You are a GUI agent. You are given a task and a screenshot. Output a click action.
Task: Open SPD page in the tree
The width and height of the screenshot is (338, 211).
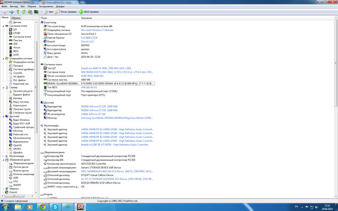coord(15,44)
